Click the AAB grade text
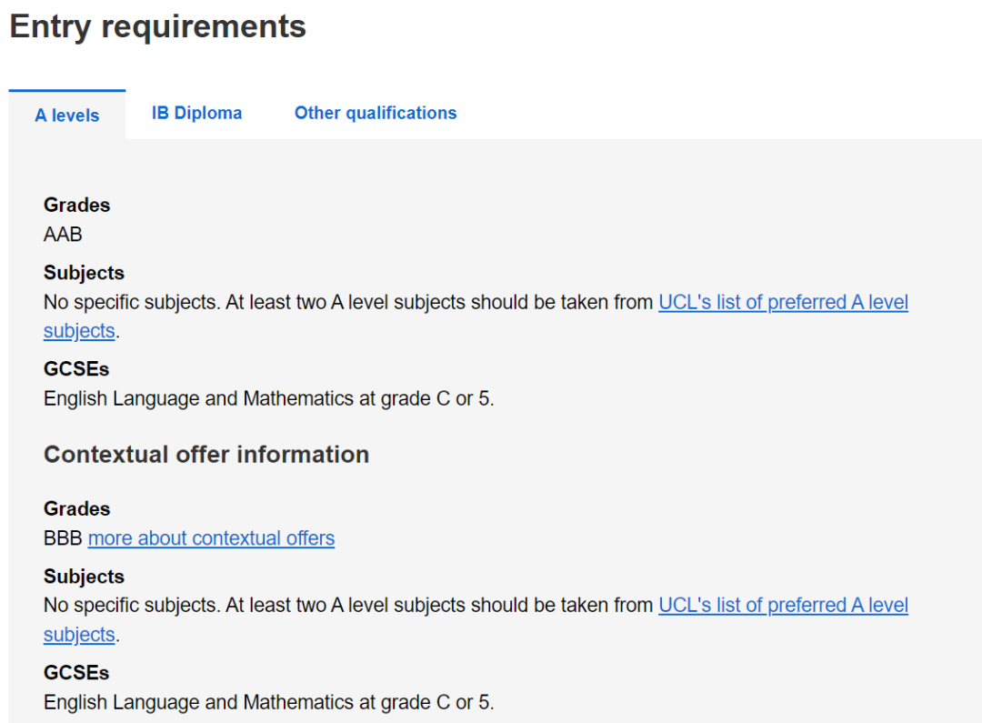 [63, 235]
